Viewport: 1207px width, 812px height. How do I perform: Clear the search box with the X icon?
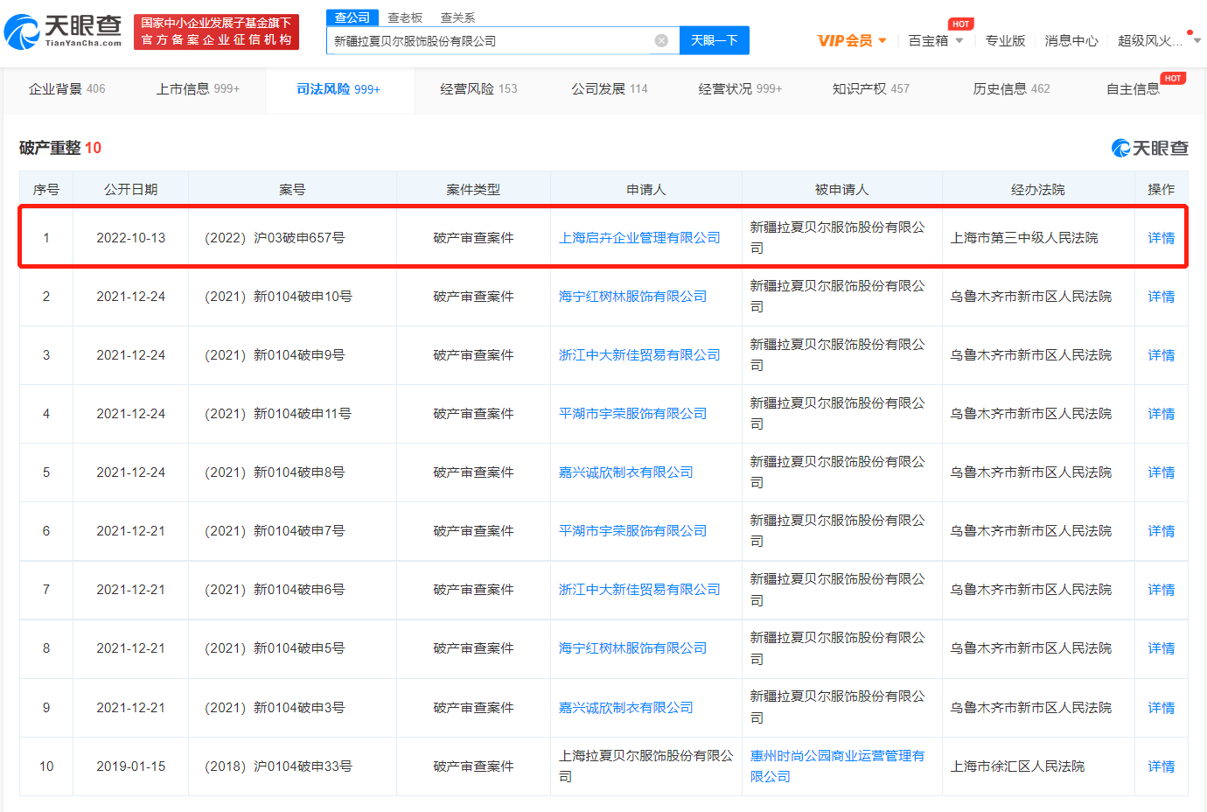pos(661,40)
